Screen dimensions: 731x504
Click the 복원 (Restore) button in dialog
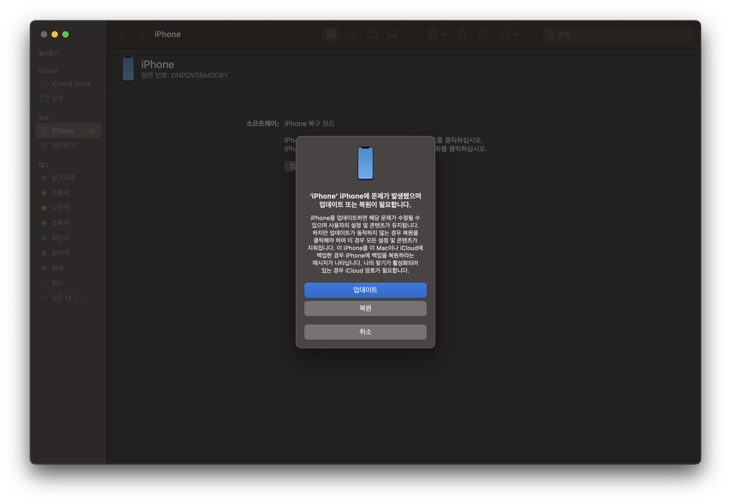(365, 308)
